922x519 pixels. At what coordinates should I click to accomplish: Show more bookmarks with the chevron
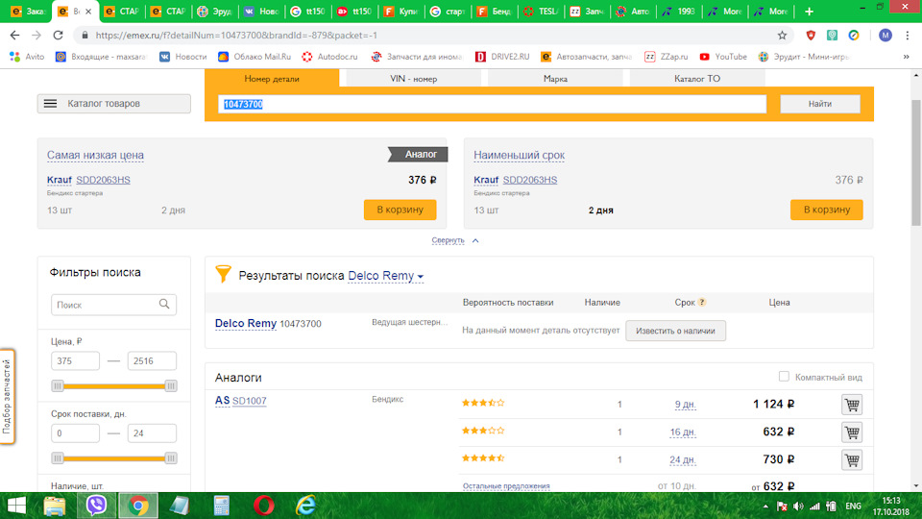click(x=906, y=57)
